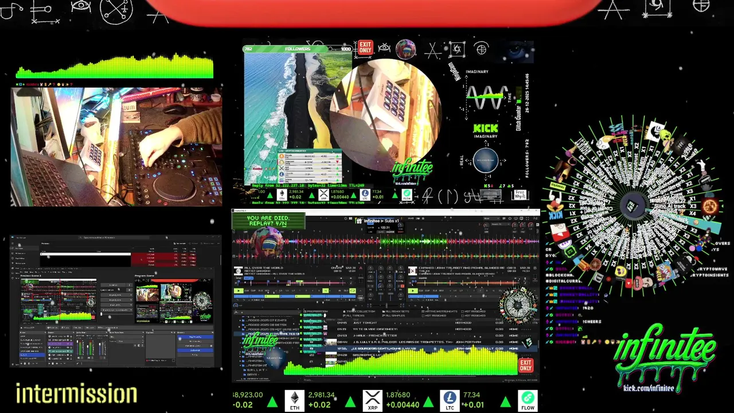The width and height of the screenshot is (734, 413).
Task: Select track JUST TONIGHT in Traktor list
Action: (x=365, y=322)
